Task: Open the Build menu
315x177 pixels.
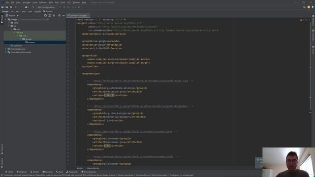Action: (51, 2)
